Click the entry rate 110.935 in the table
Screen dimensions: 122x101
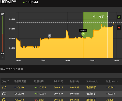[41, 87]
